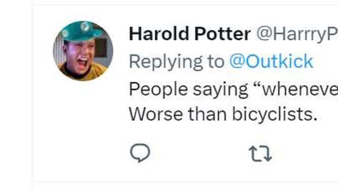The width and height of the screenshot is (338, 190).
Task: Click the laughing face in avatar
Action: pyautogui.click(x=80, y=57)
